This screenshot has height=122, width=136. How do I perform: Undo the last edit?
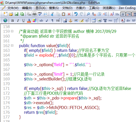76,14
